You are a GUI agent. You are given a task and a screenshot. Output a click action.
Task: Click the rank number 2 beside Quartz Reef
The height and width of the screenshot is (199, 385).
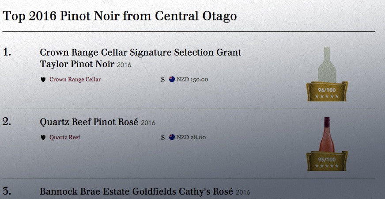click(x=7, y=122)
